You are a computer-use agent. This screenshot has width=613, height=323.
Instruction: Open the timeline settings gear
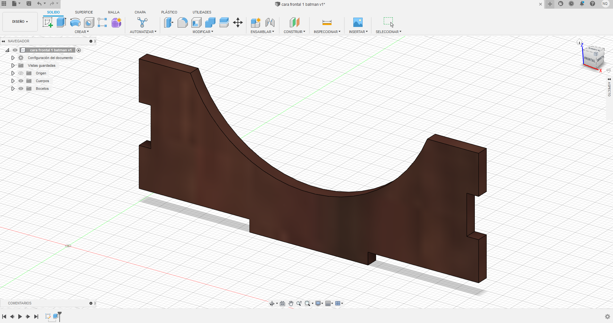click(x=607, y=317)
